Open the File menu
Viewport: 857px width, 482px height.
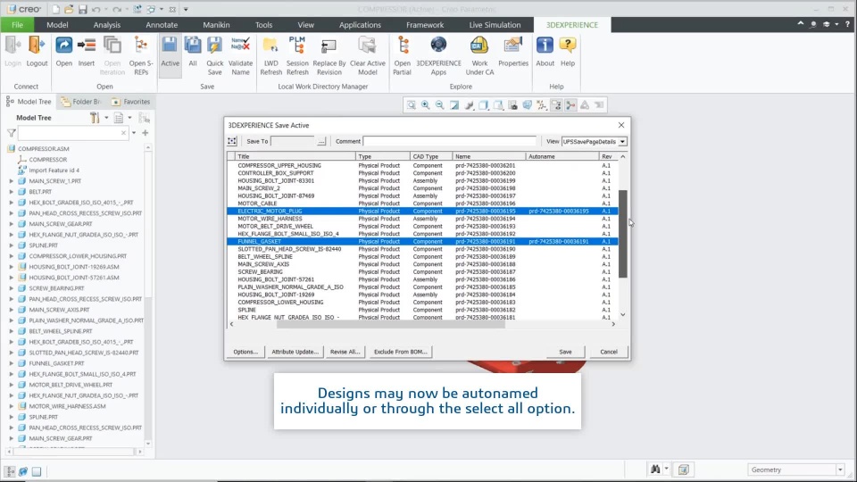pos(17,25)
